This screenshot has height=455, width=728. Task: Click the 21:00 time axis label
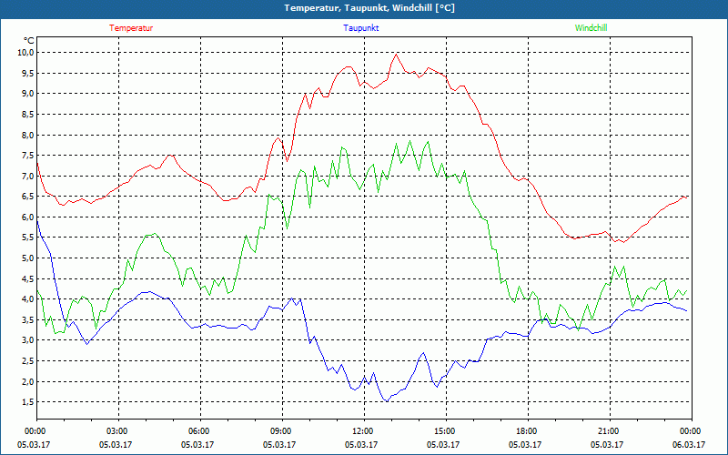click(610, 430)
